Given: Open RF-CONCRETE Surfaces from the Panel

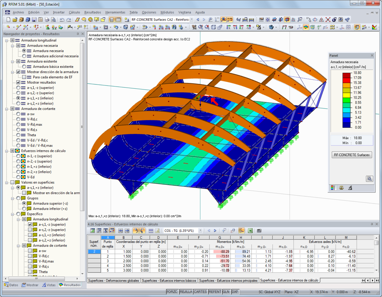Looking at the screenshot, I should 351,155.
